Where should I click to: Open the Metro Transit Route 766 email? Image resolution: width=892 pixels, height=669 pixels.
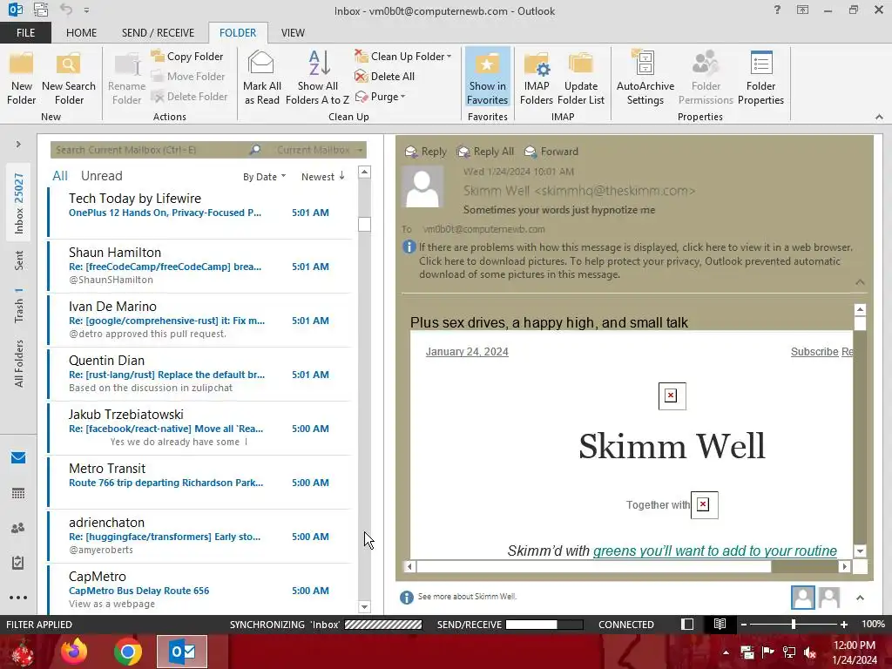[199, 483]
